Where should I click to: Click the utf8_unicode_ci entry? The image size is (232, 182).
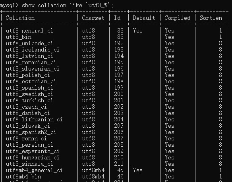click(29, 44)
